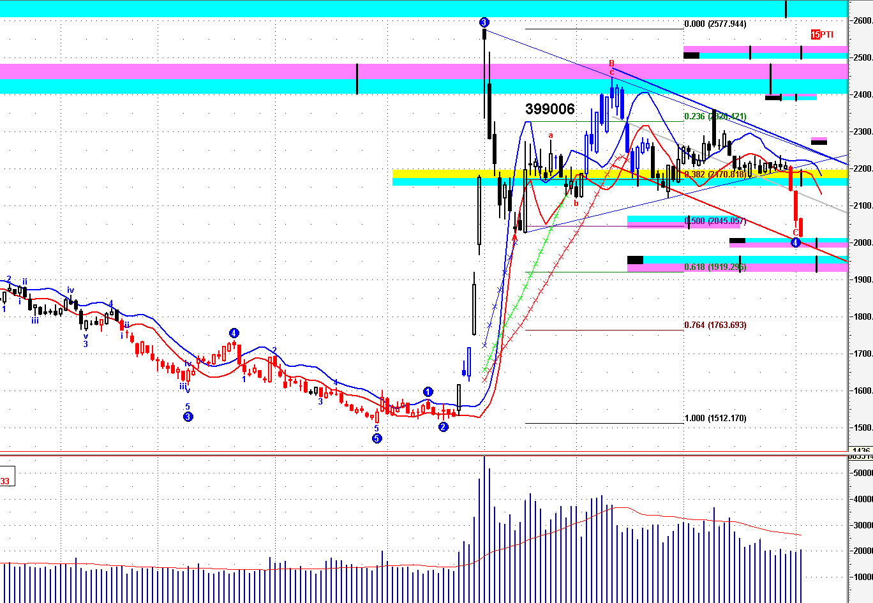Image resolution: width=873 pixels, height=603 pixels.
Task: Click the 1900 price axis label
Action: click(862, 279)
